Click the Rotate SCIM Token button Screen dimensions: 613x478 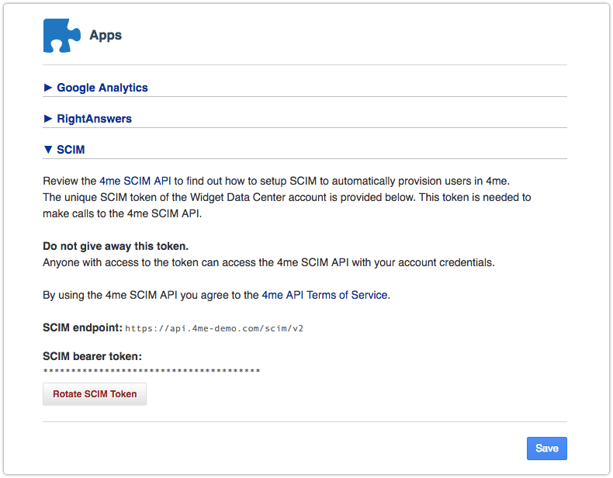(95, 394)
